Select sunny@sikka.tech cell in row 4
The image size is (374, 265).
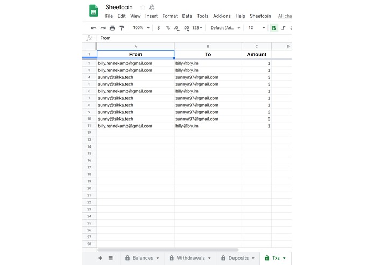[136, 77]
